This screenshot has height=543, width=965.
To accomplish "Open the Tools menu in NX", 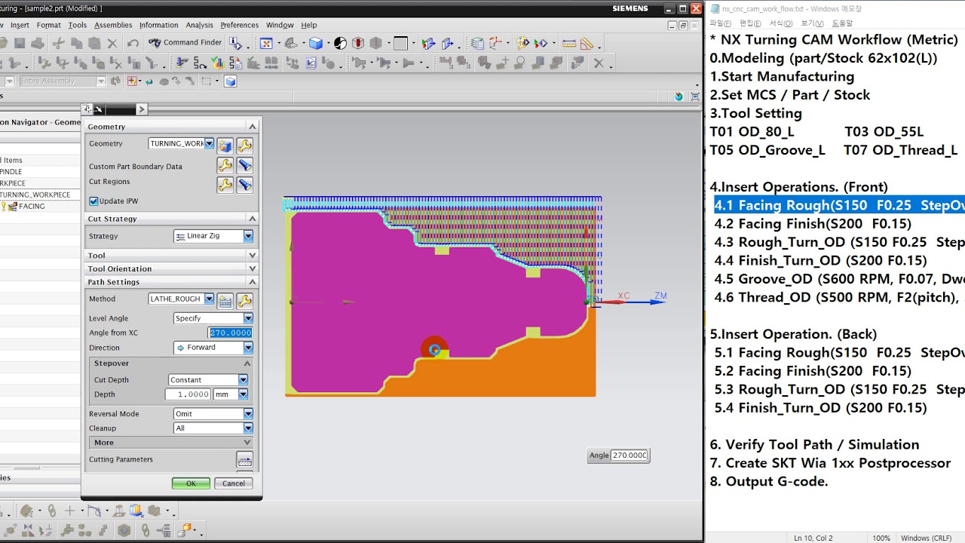I will 78,25.
